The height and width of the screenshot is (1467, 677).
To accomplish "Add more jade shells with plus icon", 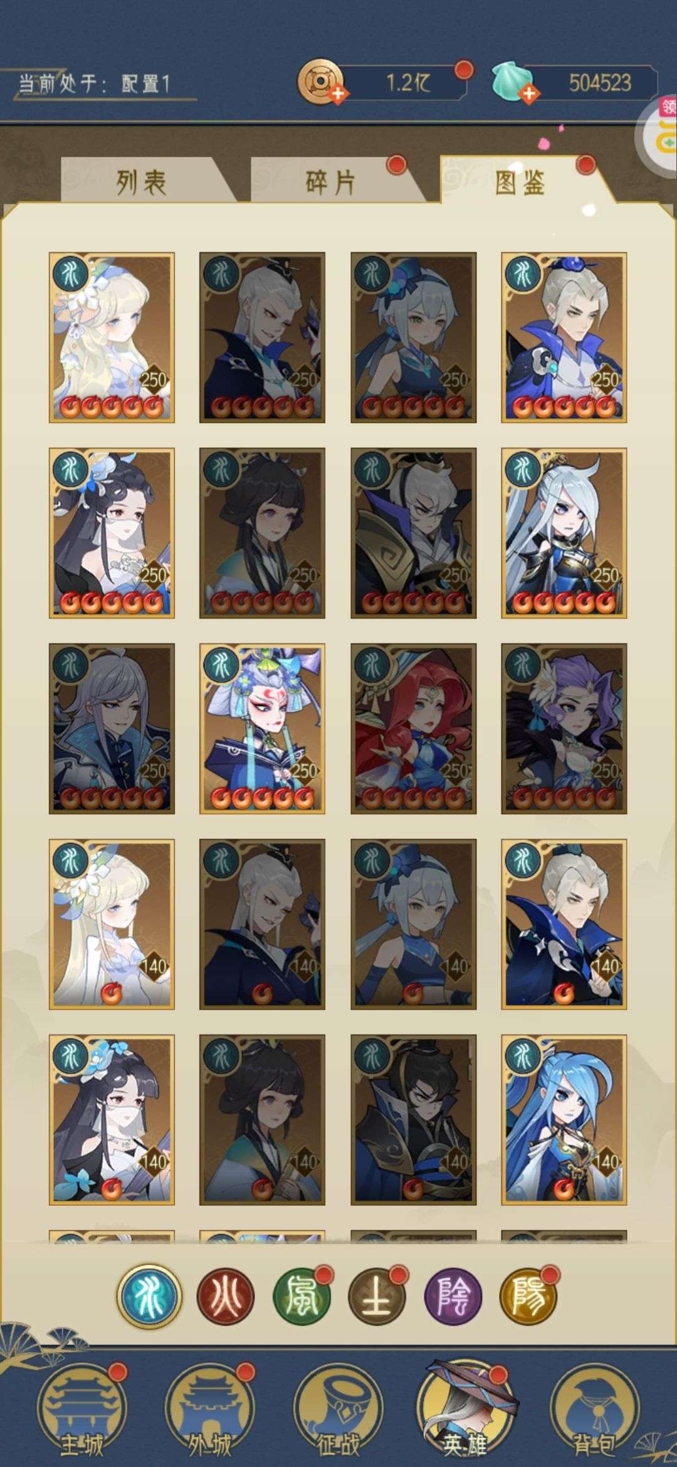I will pyautogui.click(x=529, y=95).
